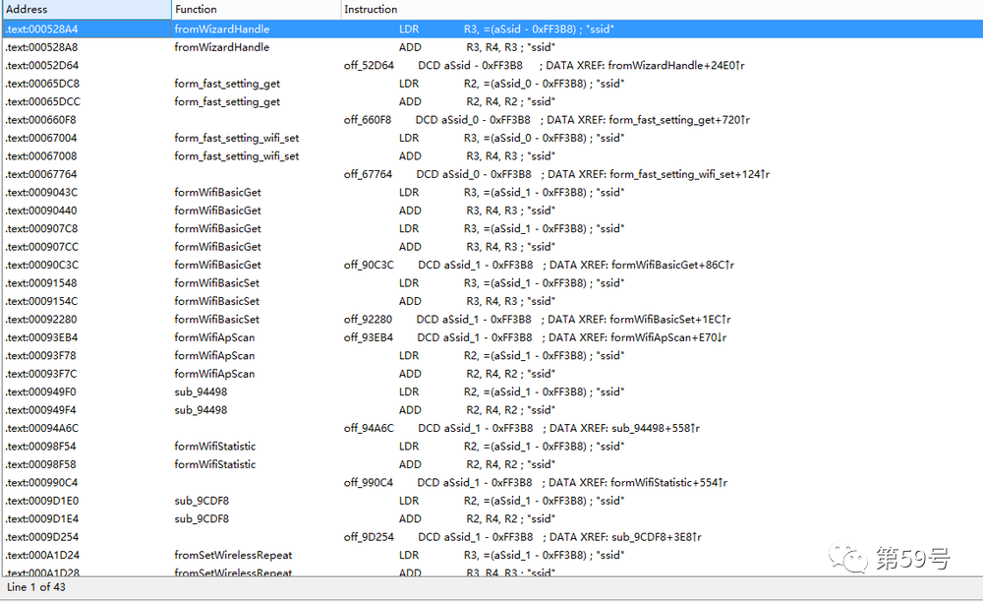Select the row at address .text:0009D1E4

click(492, 519)
